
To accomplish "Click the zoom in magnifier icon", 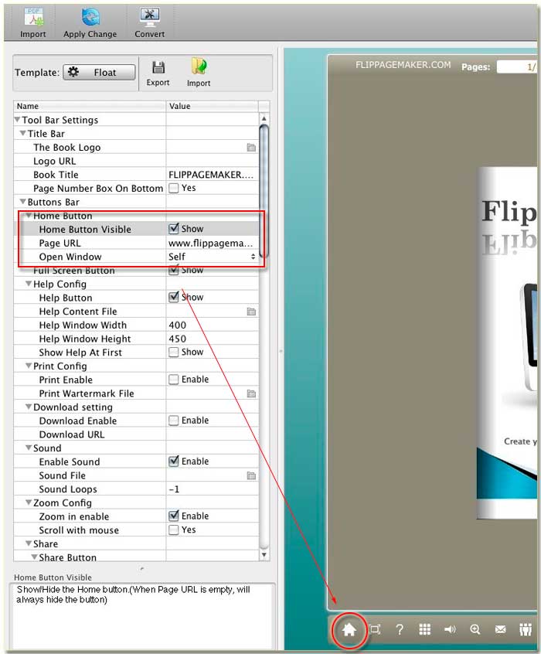I will point(475,629).
